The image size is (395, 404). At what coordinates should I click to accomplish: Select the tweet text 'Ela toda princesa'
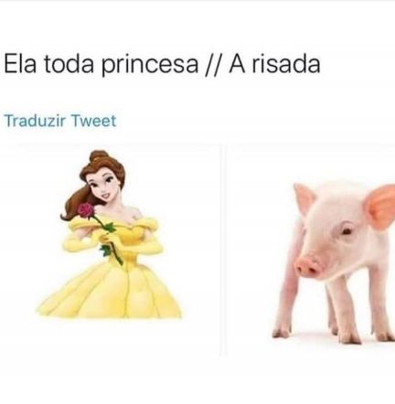click(x=101, y=64)
